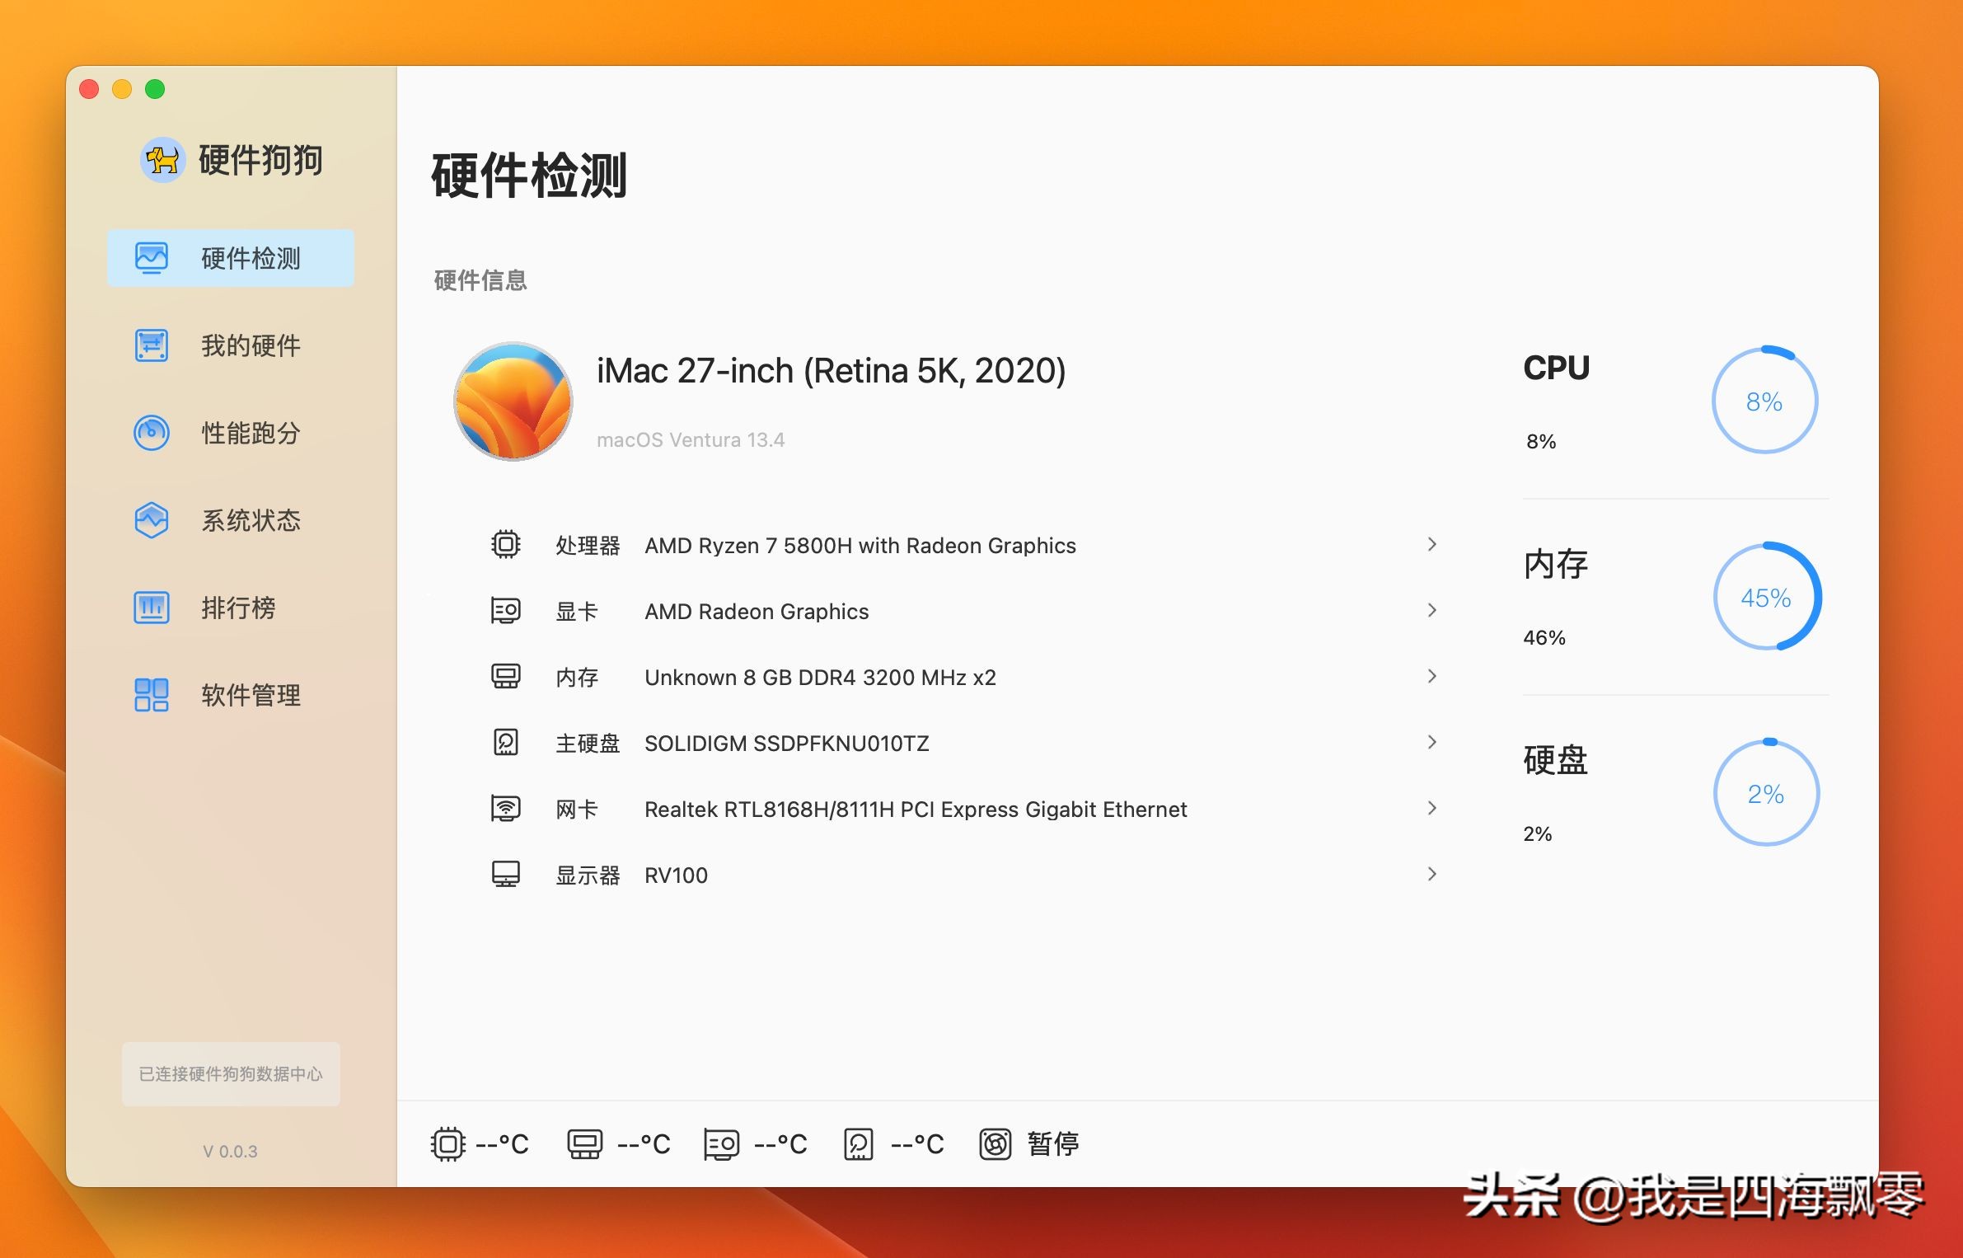Click the 硬件狗狗 dog logo icon
The height and width of the screenshot is (1258, 1963).
click(x=162, y=159)
